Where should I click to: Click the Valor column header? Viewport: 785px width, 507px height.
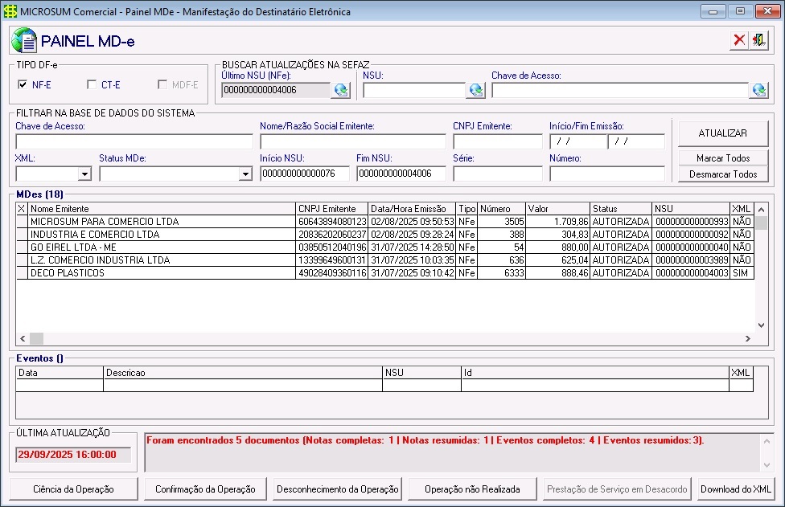[557, 209]
